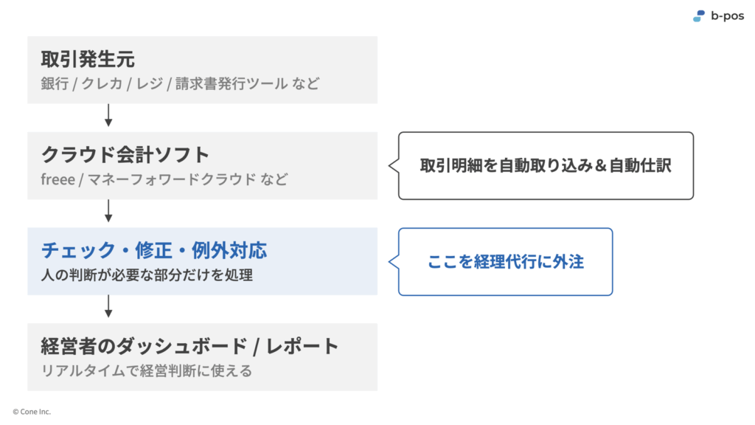Click the arrow below the チェック・修正 box
Image resolution: width=755 pixels, height=425 pixels.
click(x=108, y=306)
